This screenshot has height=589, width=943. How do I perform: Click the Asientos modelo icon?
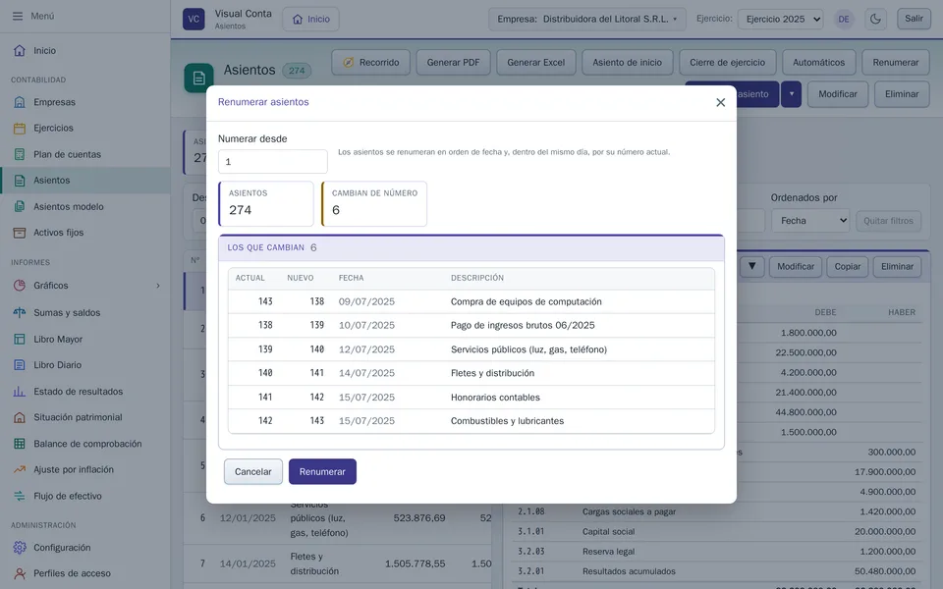[20, 207]
